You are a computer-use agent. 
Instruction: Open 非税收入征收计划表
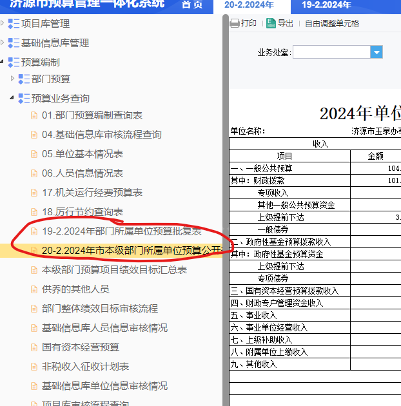point(86,367)
